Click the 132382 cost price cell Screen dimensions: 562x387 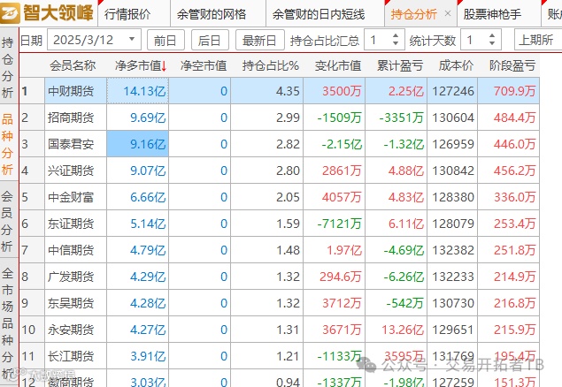(x=452, y=250)
